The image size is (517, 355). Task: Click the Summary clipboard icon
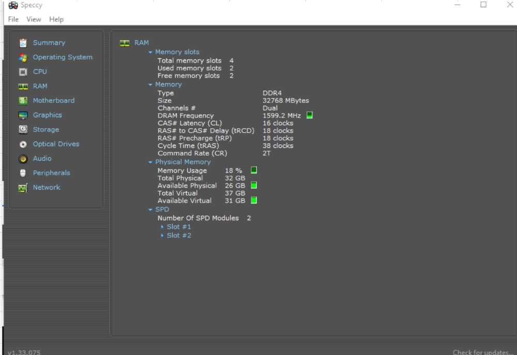click(x=23, y=43)
